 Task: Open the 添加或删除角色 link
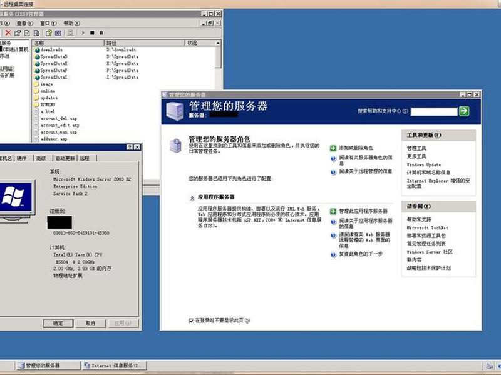356,148
